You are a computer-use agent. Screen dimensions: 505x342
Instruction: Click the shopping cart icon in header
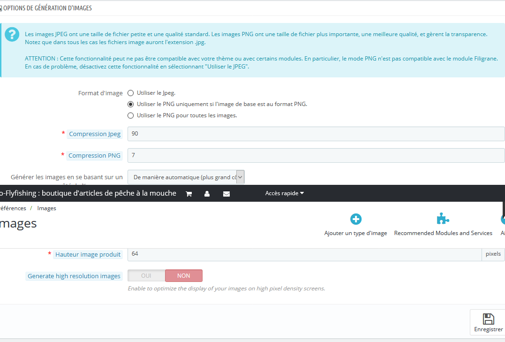point(189,194)
